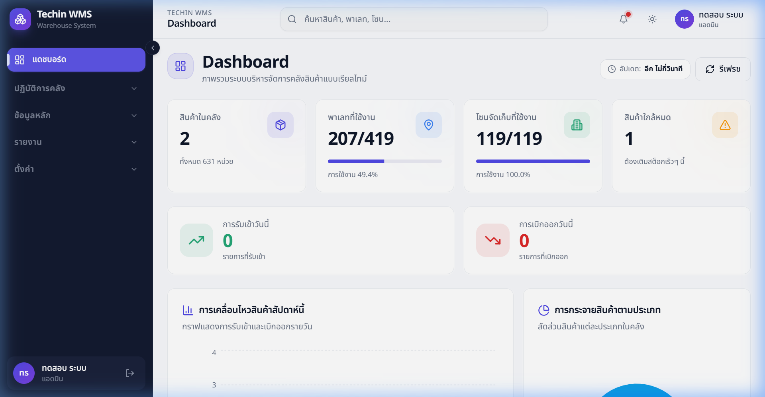Viewport: 765px width, 397px height.
Task: Click the 119/119 zone count
Action: click(x=509, y=138)
